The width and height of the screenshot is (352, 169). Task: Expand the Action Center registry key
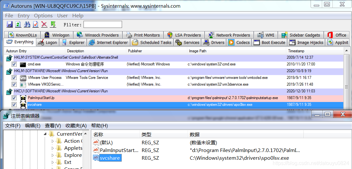(53, 141)
